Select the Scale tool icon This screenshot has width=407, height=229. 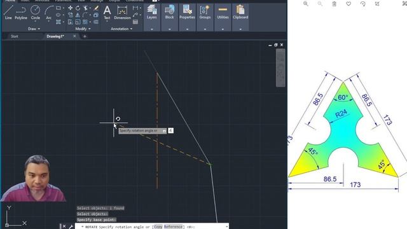pos(78,22)
